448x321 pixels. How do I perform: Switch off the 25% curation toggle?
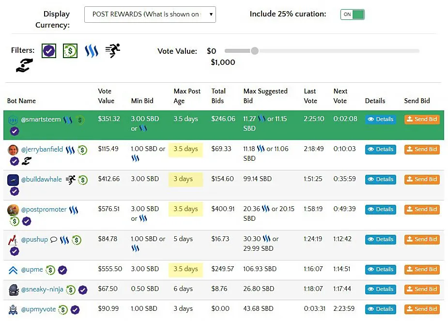pos(352,15)
